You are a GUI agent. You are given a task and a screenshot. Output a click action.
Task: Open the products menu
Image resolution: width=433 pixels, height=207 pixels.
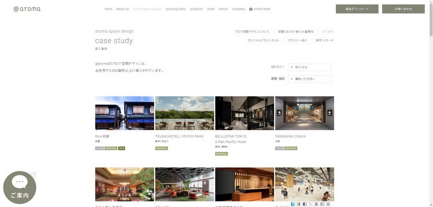[x=196, y=9]
